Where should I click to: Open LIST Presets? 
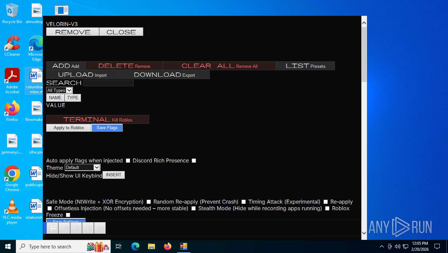tap(305, 66)
